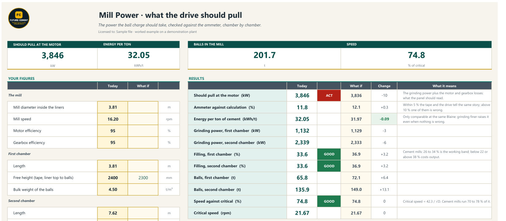The height and width of the screenshot is (221, 506).
Task: Click the What it means column header
Action: (x=444, y=86)
